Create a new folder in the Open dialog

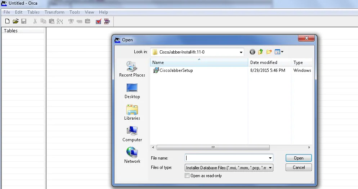(x=269, y=52)
